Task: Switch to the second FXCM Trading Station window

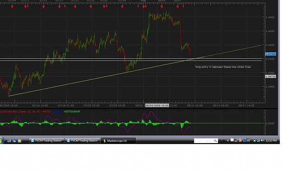Action: [x=83, y=140]
